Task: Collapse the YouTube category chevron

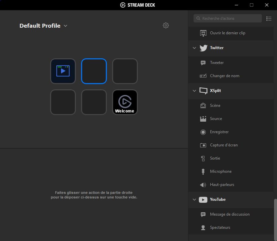Action: (x=194, y=200)
